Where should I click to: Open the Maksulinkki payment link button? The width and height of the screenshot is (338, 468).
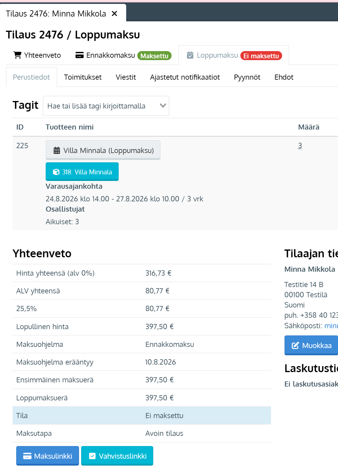coord(47,456)
